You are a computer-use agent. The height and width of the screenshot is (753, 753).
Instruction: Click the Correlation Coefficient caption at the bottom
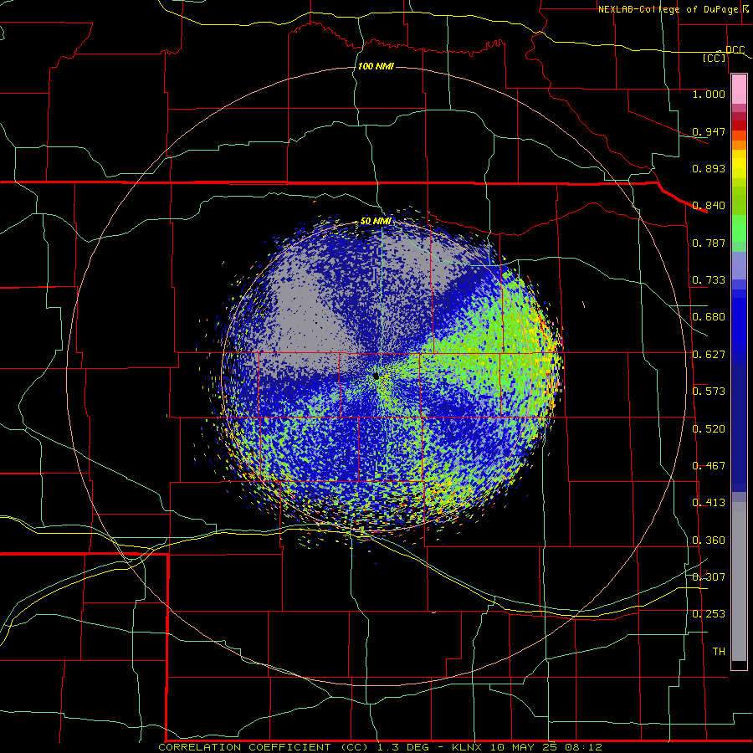[380, 747]
